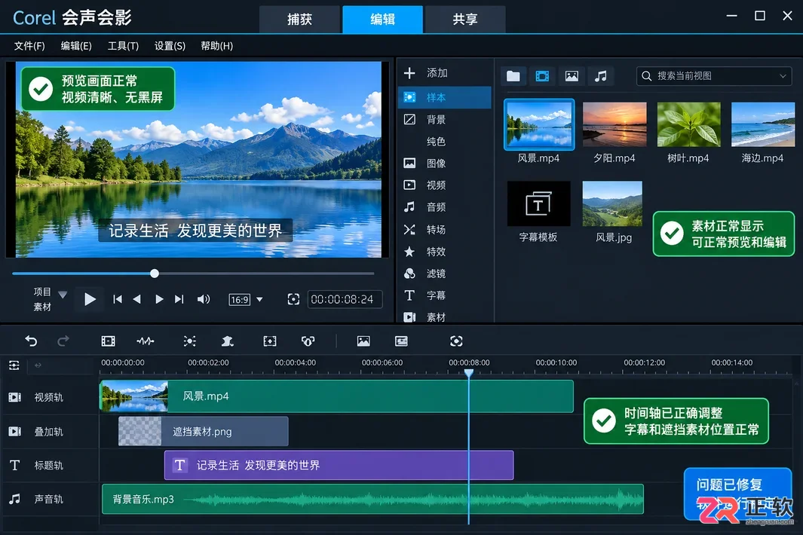Click the three-circles icon in timeline toolbar

[x=308, y=341]
